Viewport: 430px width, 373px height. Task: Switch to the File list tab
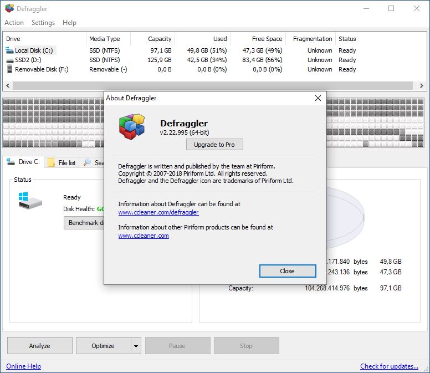(62, 162)
